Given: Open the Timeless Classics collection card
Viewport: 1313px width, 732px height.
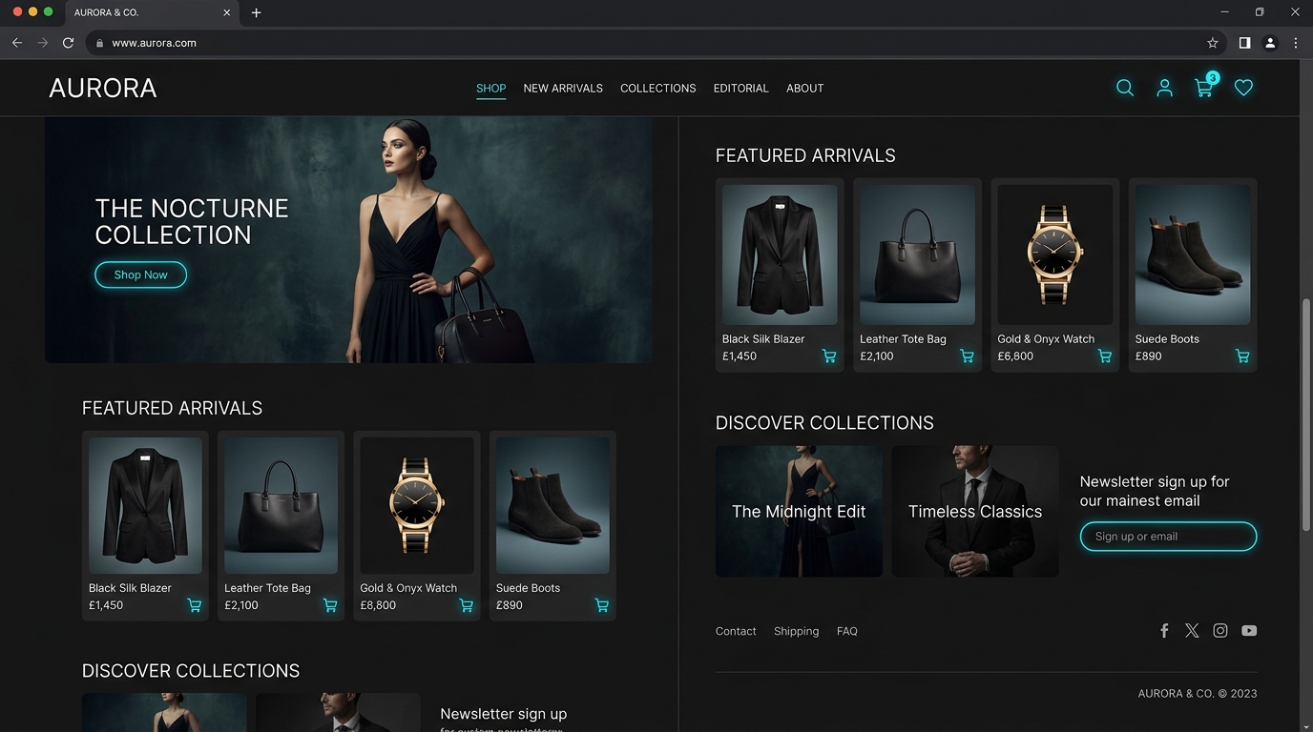Looking at the screenshot, I should point(975,511).
